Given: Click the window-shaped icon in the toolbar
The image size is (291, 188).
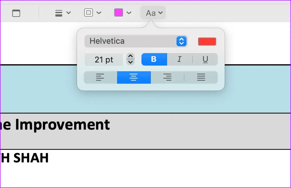Looking at the screenshot, I should coord(16,13).
